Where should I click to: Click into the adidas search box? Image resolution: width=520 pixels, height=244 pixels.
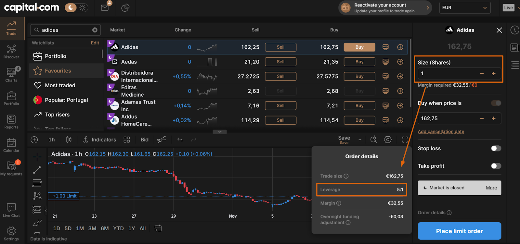[65, 30]
